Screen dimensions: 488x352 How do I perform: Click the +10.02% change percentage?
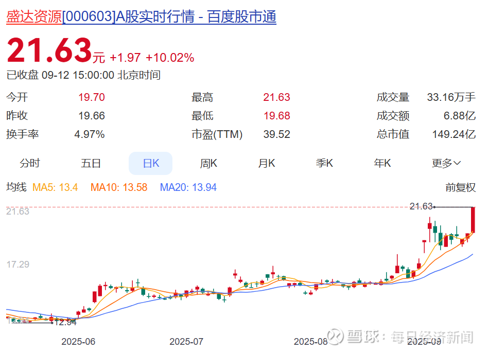170,58
